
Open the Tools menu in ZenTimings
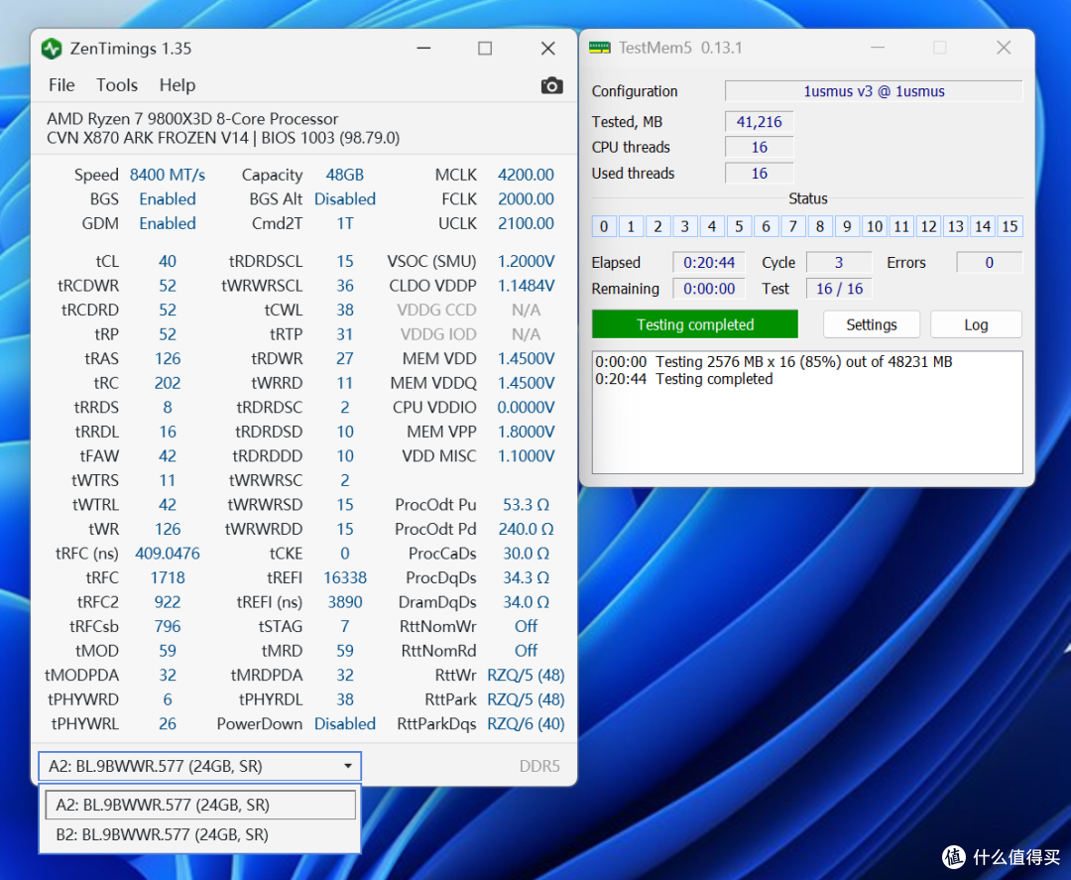(x=117, y=84)
